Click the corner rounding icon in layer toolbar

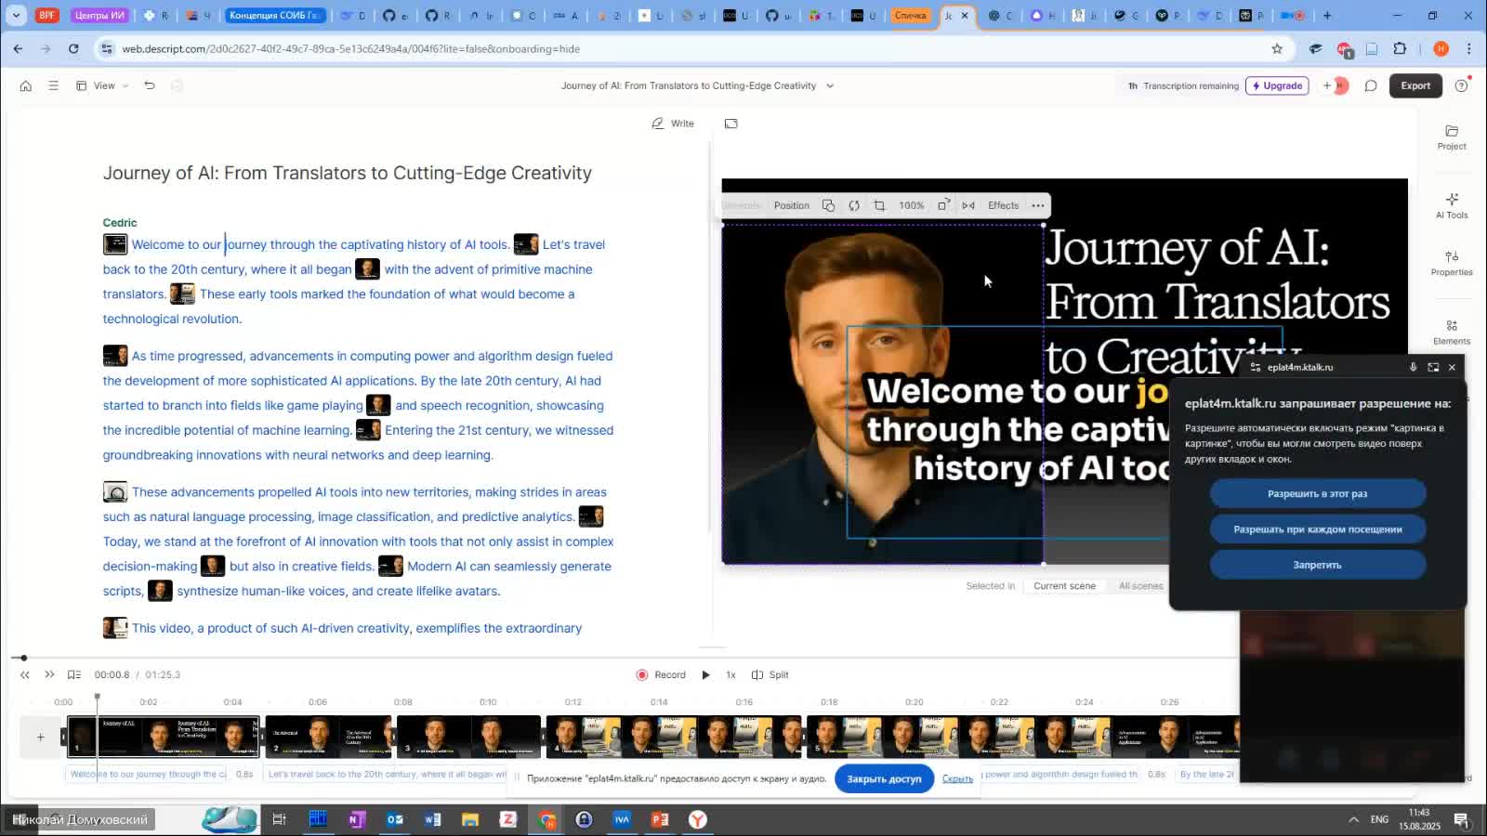(x=943, y=205)
